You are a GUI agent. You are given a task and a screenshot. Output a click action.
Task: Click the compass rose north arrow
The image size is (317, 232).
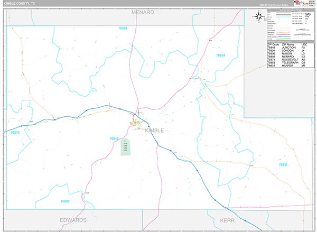259,17
